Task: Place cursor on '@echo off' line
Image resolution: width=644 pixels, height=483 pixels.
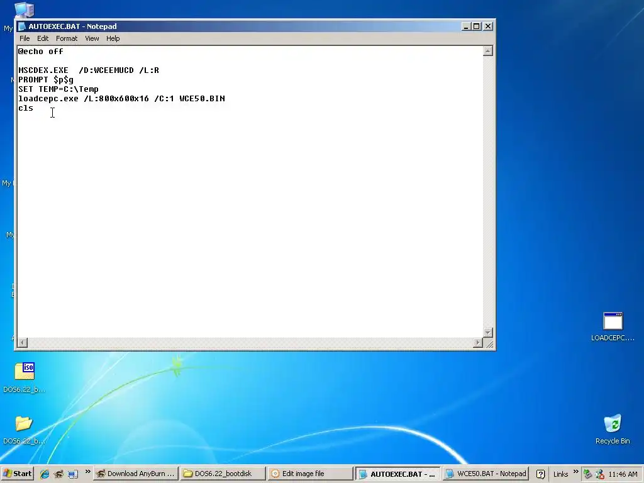Action: click(41, 52)
